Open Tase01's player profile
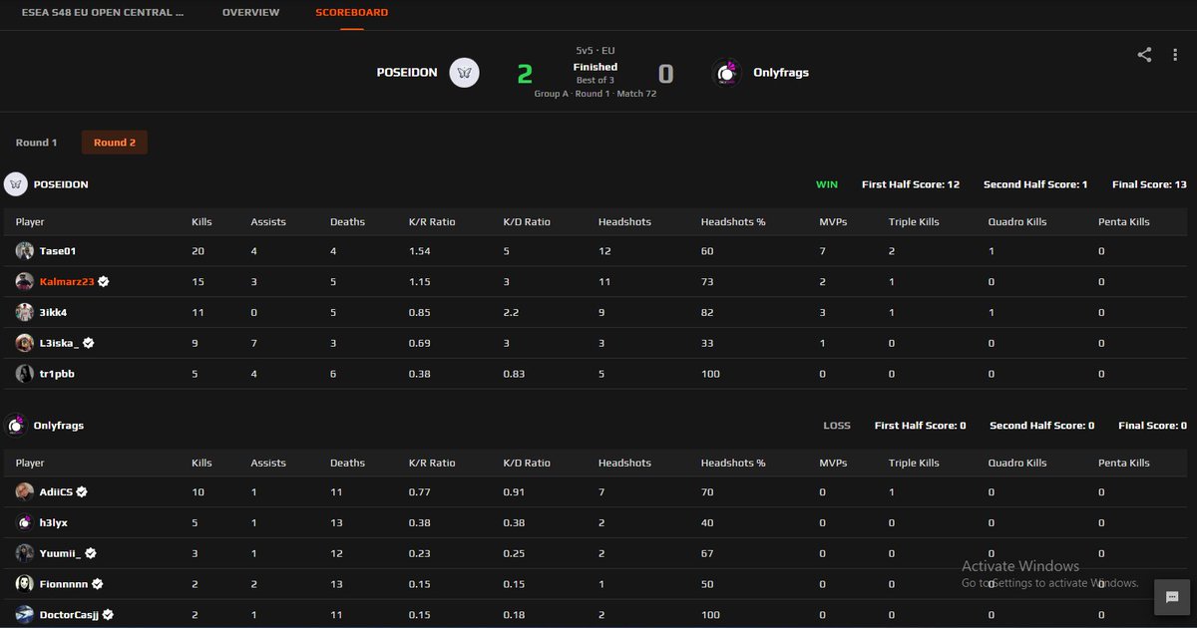Image resolution: width=1197 pixels, height=628 pixels. click(58, 251)
